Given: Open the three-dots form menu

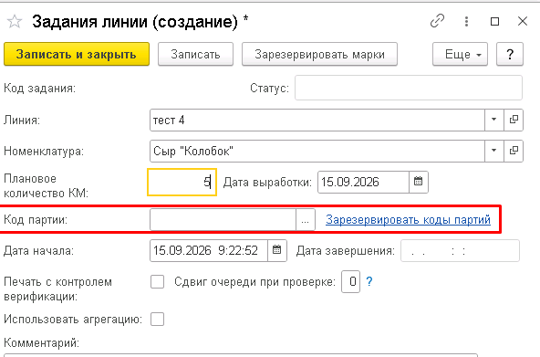Looking at the screenshot, I should click(x=466, y=21).
